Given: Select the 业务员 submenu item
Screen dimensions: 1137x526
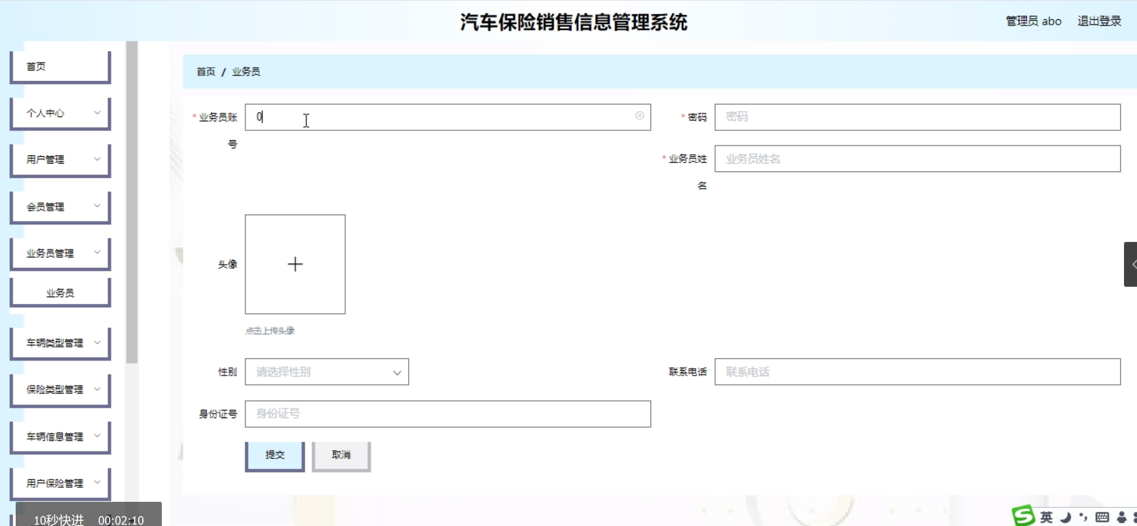Looking at the screenshot, I should click(x=61, y=293).
